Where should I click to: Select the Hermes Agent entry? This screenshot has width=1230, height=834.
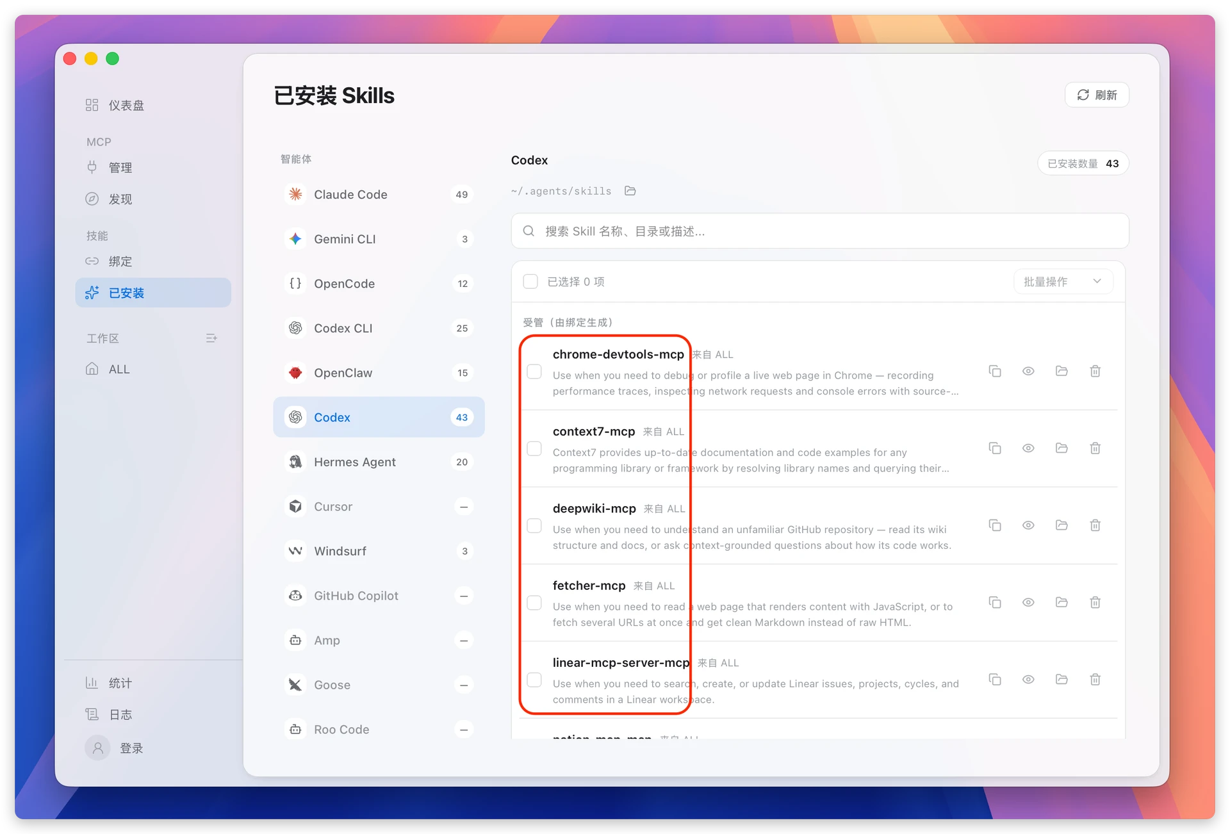point(379,462)
